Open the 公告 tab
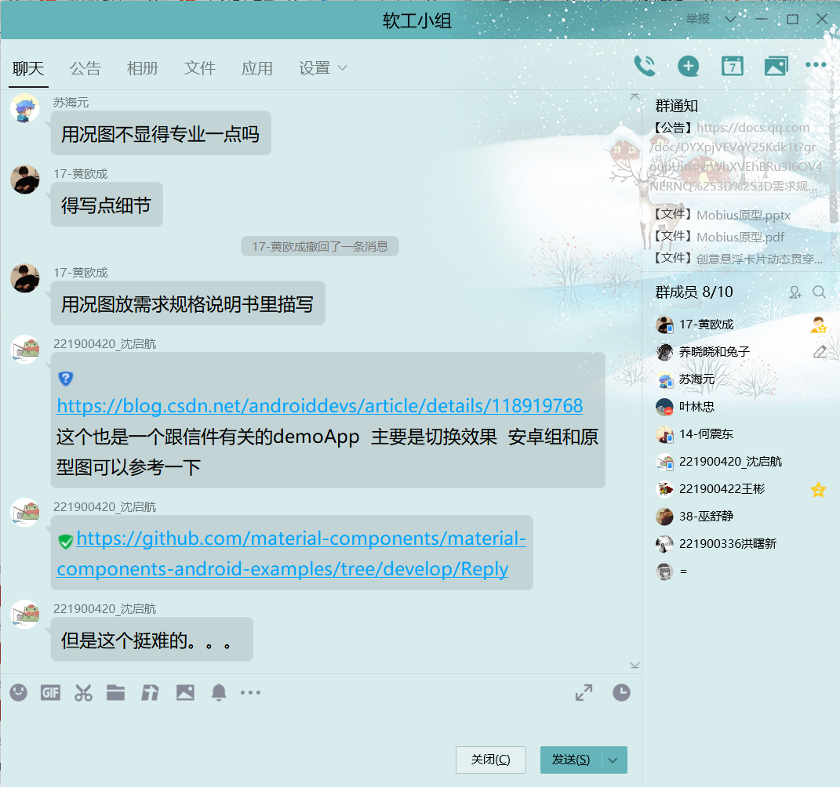 tap(85, 68)
